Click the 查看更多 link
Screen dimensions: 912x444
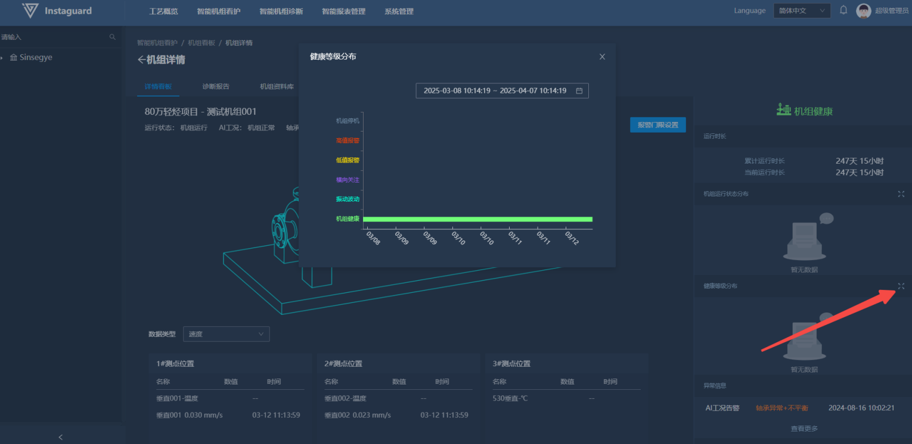[804, 429]
